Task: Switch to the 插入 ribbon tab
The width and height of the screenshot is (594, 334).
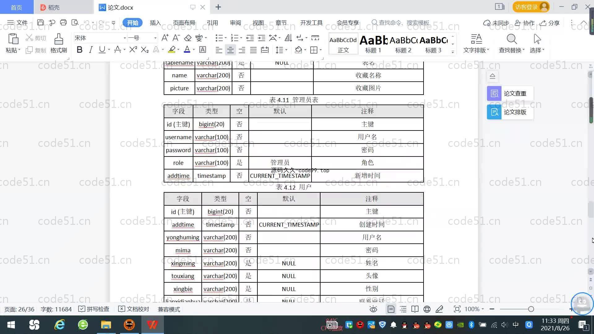Action: coord(155,23)
